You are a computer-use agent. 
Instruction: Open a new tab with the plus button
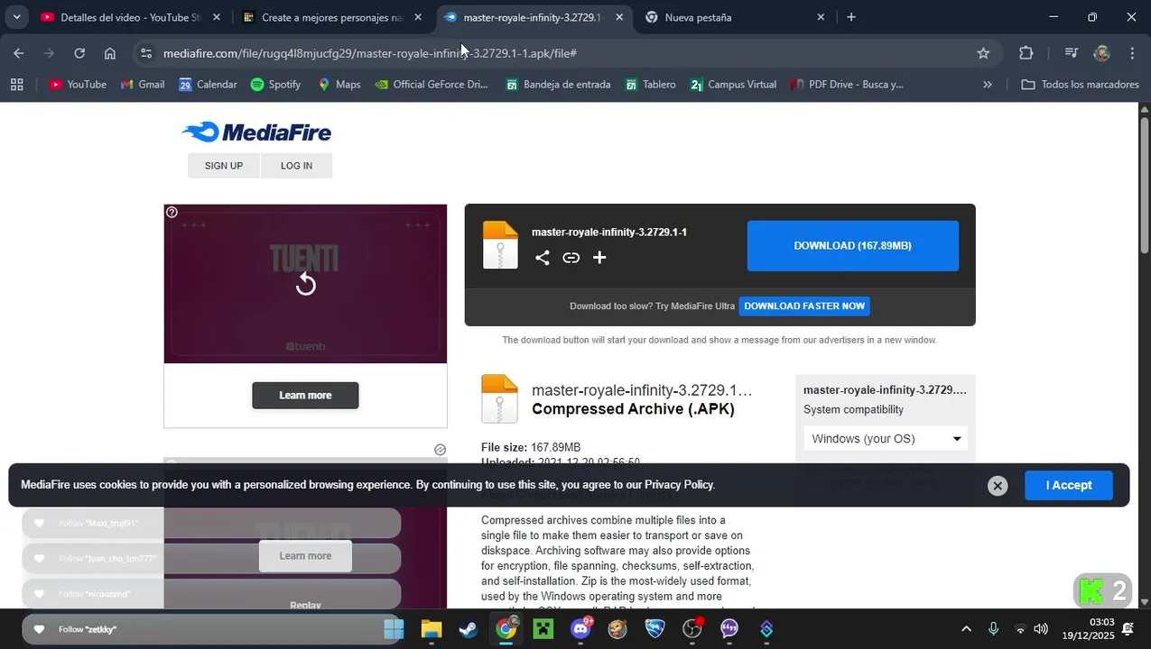coord(851,17)
